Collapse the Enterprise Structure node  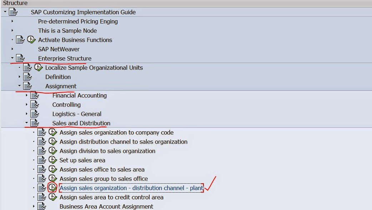pos(12,58)
